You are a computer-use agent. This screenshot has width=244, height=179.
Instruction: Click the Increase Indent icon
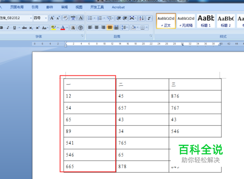[x=125, y=18]
